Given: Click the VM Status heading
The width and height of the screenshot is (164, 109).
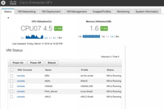Looking at the screenshot, I should click(x=14, y=50).
